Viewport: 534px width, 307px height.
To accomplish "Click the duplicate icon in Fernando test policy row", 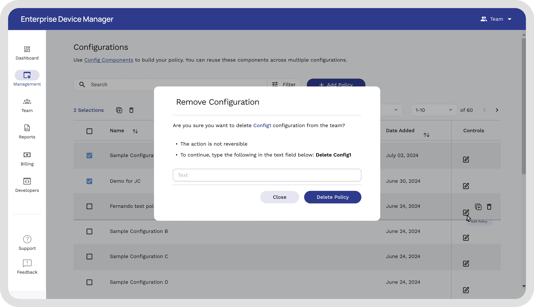I will pos(478,207).
